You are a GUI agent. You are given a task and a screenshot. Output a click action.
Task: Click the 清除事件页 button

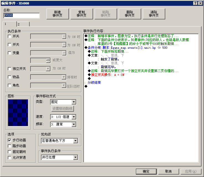[154, 14]
